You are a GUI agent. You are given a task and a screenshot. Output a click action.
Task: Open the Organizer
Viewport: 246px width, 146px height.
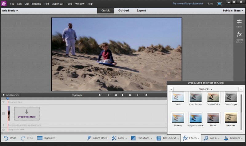[46, 138]
